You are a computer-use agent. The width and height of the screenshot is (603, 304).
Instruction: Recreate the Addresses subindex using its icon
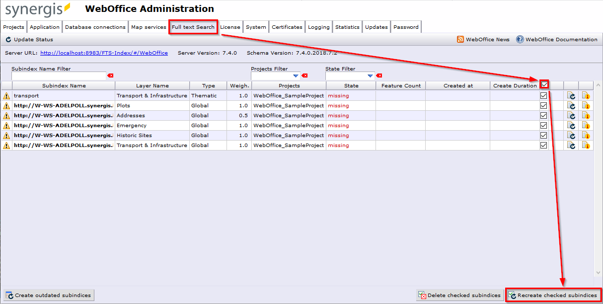pyautogui.click(x=571, y=115)
